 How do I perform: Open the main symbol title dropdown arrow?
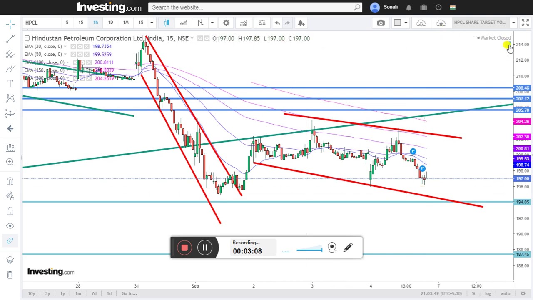tap(192, 39)
